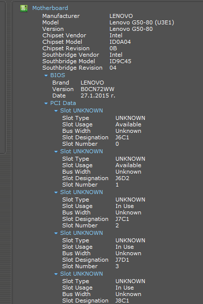Collapse slot with designation J6D2
203x304 pixels.
[56, 152]
